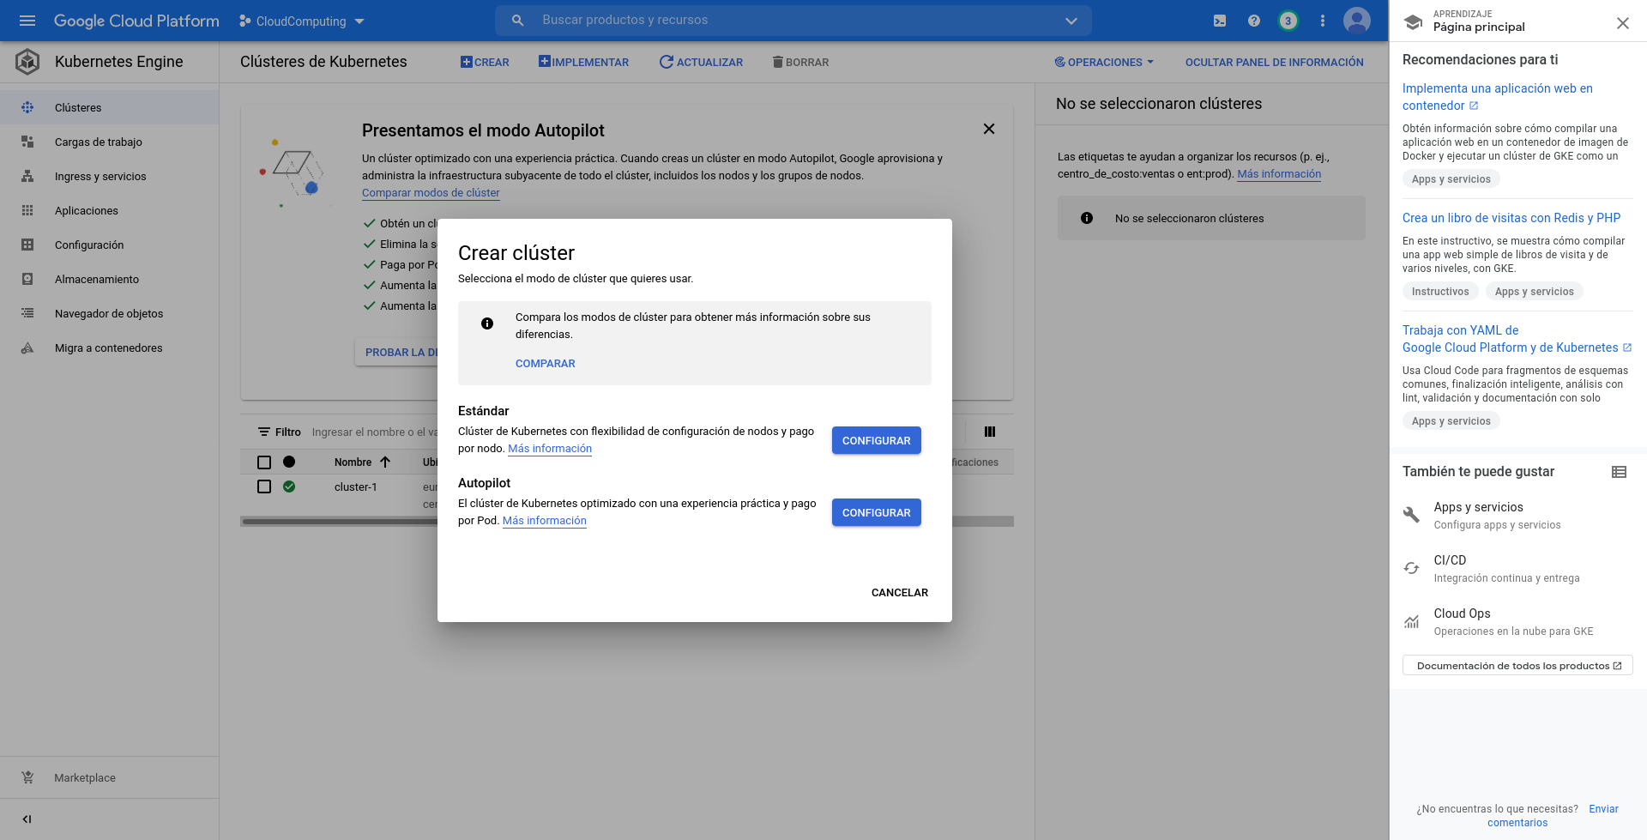This screenshot has width=1647, height=840.
Task: Click the BORRAR trash button
Action: pyautogui.click(x=800, y=62)
